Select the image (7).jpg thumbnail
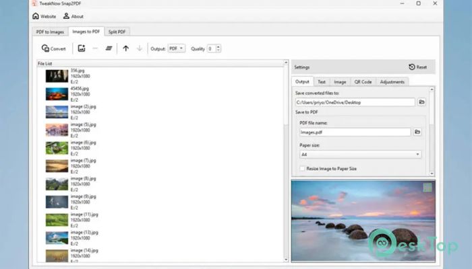This screenshot has height=269, width=472. 57,166
